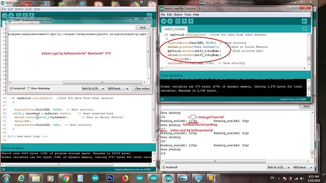The height and width of the screenshot is (183, 326).
Task: Open Sketch menu in sketch_mar09a window
Action: pyautogui.click(x=178, y=15)
